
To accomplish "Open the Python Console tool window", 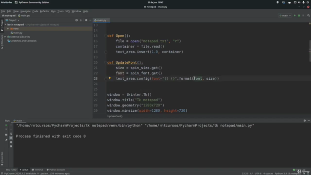I will pos(56,170).
